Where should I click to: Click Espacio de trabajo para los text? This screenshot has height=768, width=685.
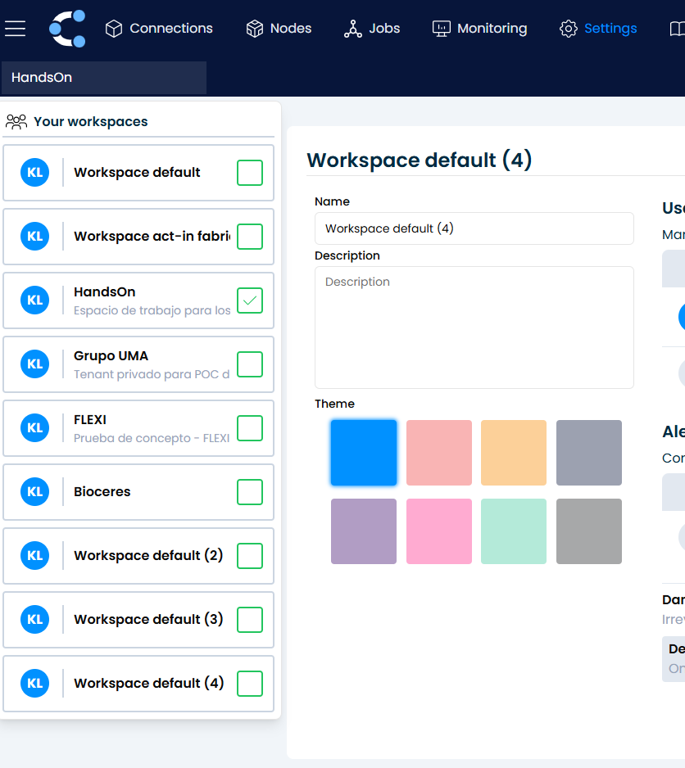152,310
